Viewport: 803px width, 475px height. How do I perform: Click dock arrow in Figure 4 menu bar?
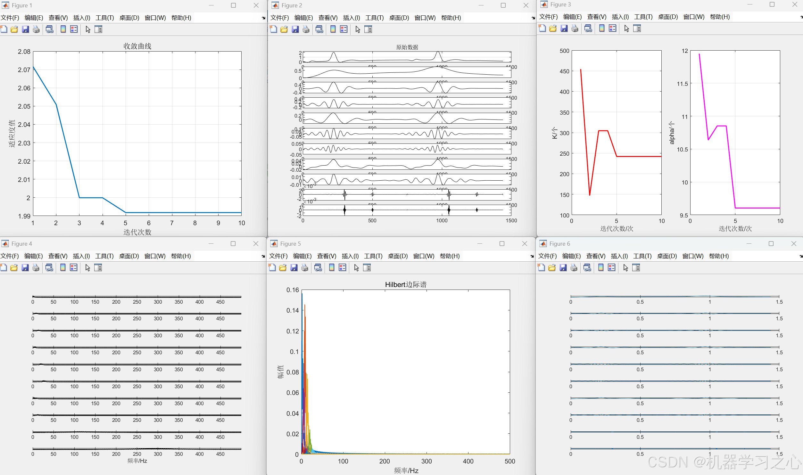point(263,256)
